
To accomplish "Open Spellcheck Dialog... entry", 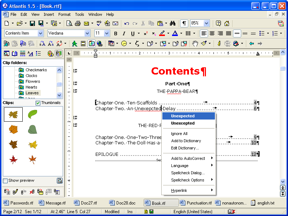I will [x=189, y=173].
